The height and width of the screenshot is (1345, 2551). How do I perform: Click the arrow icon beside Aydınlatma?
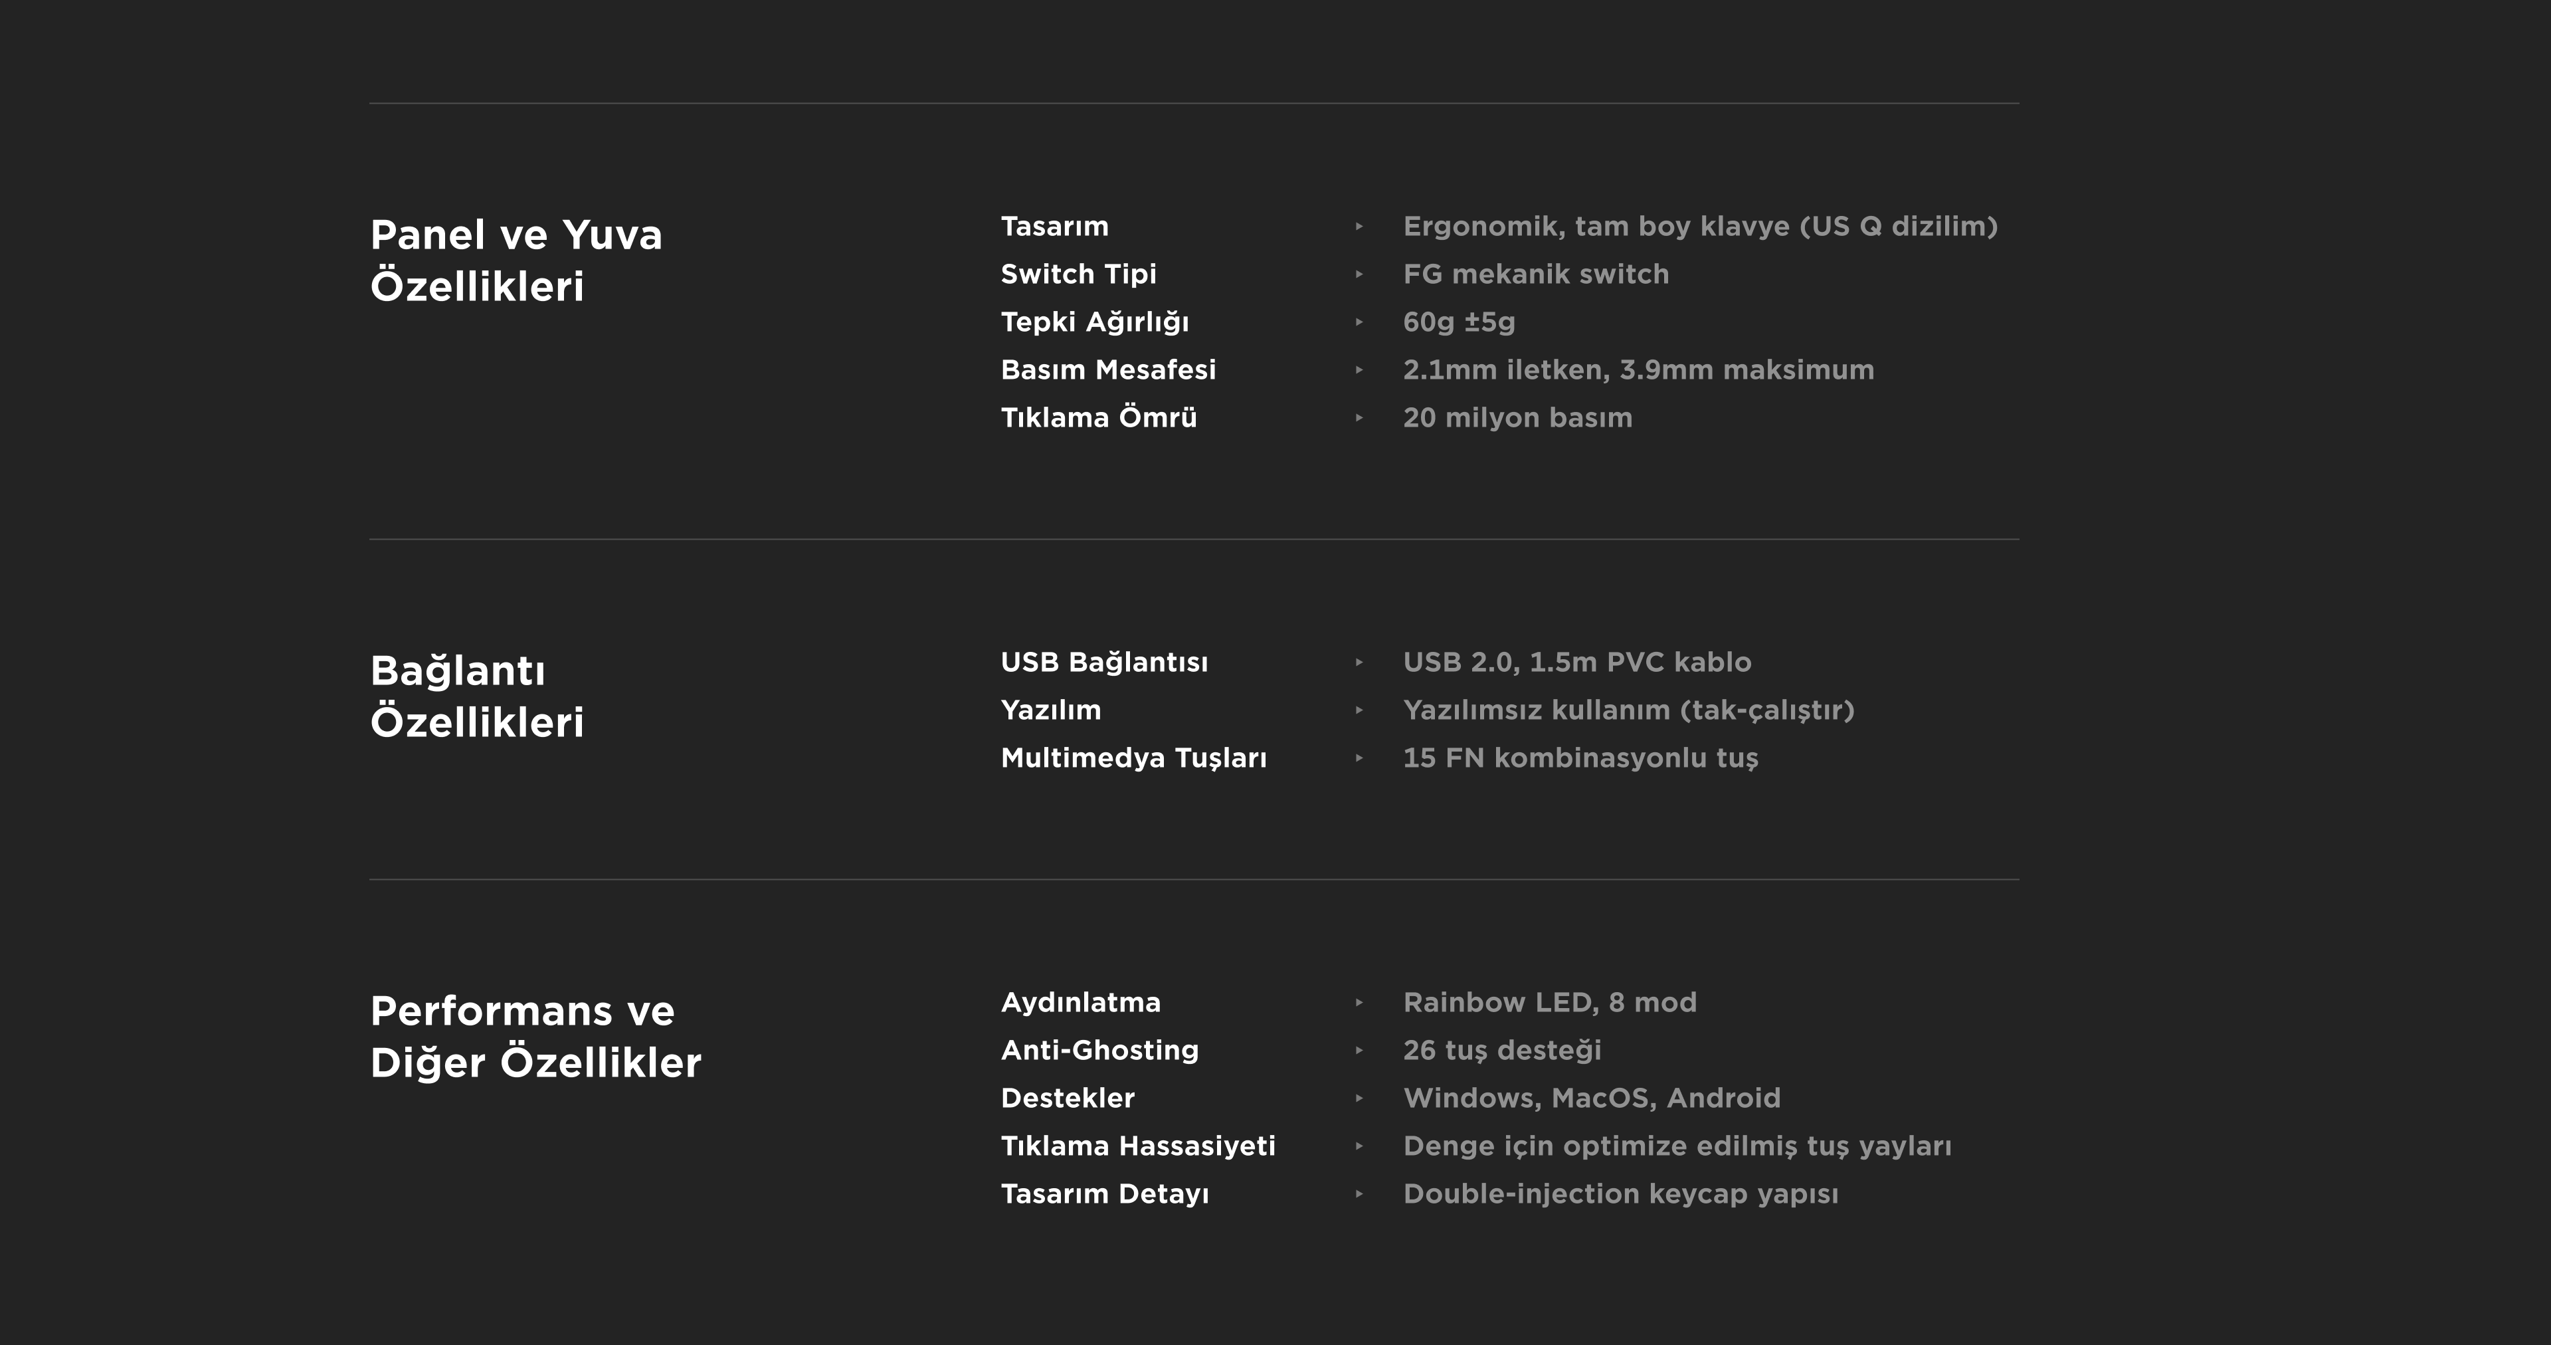tap(1359, 1002)
